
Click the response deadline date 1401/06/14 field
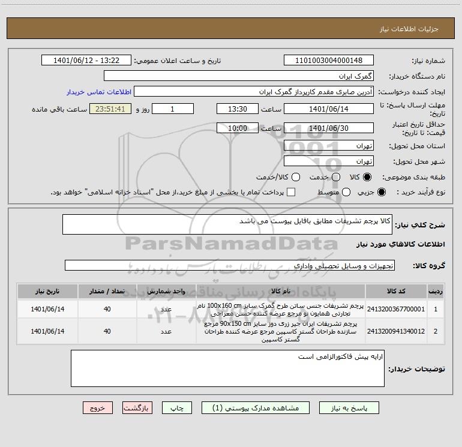tap(329, 109)
